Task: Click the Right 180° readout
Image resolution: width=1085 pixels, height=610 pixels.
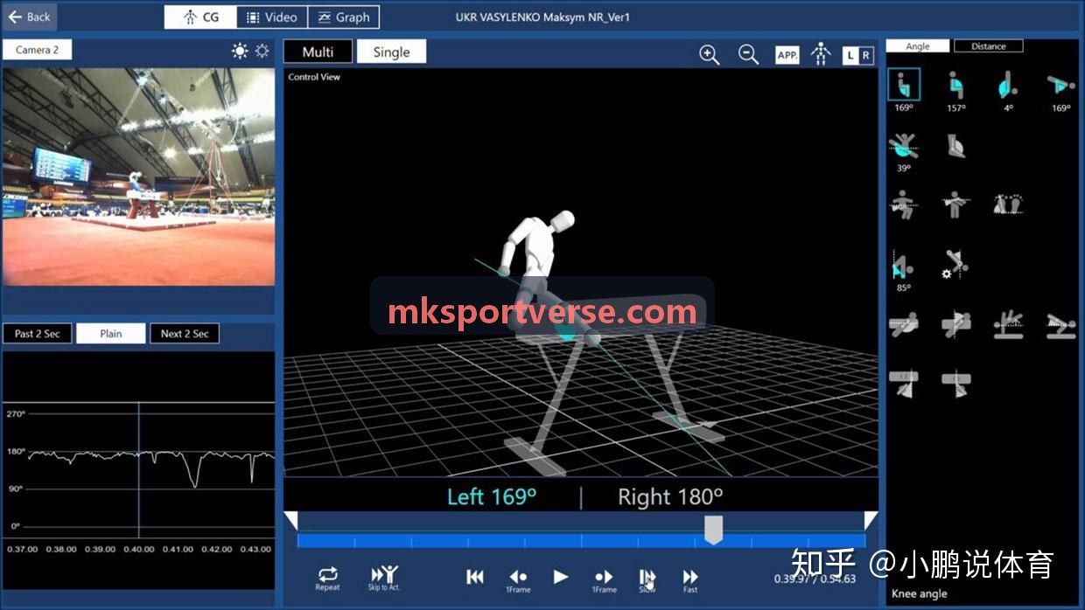Action: point(670,497)
